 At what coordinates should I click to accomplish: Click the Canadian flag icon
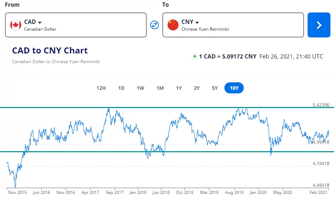[16, 25]
